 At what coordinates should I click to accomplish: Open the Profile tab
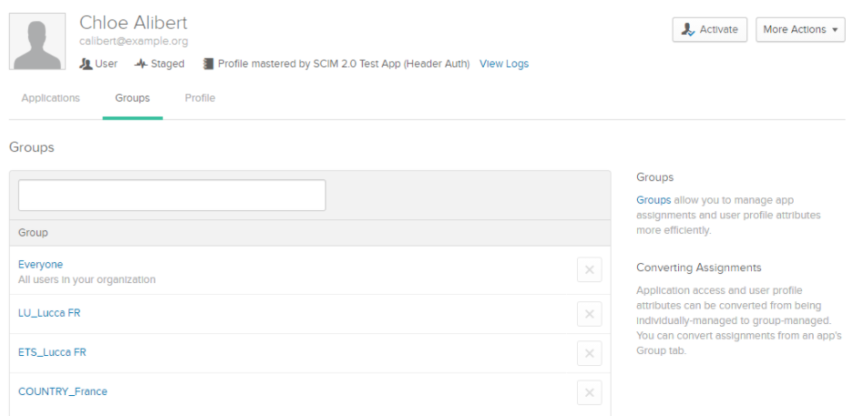tap(200, 98)
